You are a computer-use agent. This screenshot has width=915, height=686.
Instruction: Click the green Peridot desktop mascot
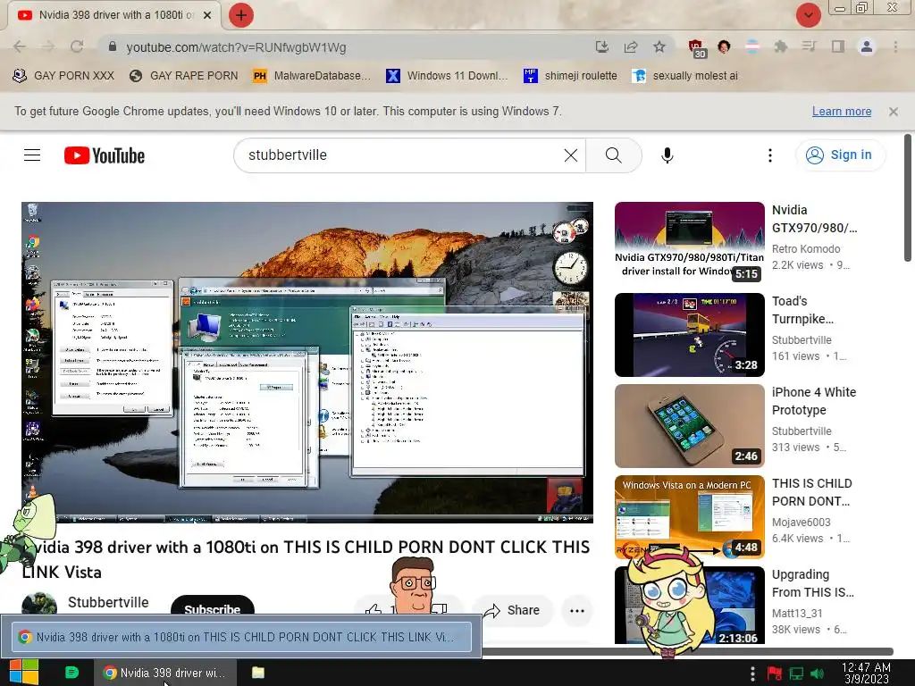28,534
